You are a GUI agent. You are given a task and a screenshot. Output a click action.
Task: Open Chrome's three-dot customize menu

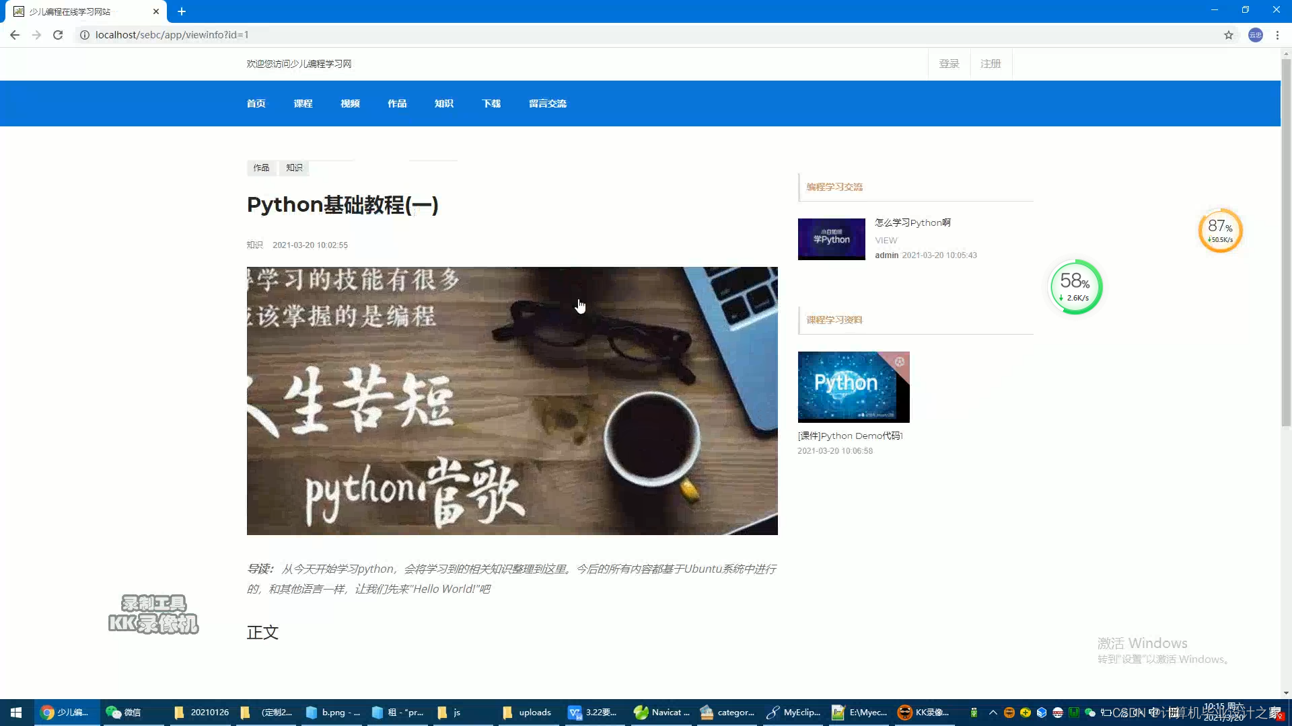tap(1277, 35)
